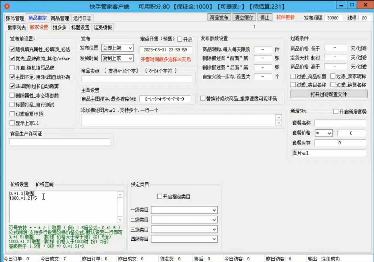Go to the 运行日志 tab
Viewport: 374px width, 262px height.
point(82,18)
